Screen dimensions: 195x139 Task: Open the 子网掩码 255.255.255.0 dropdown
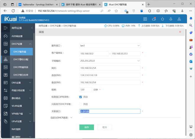(x=110, y=61)
